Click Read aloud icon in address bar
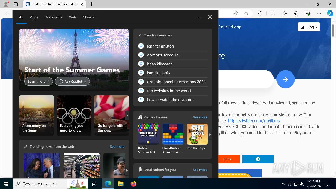 click(236, 13)
